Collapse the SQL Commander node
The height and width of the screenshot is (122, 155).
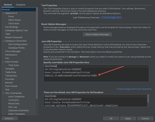click(x=3, y=93)
